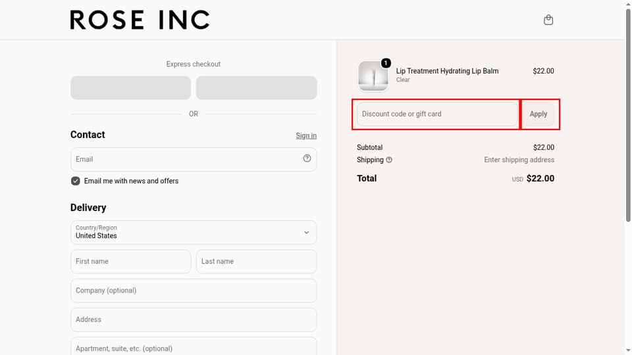Viewport: 632px width, 355px height.
Task: Click the Total $22.00 amount
Action: point(540,178)
